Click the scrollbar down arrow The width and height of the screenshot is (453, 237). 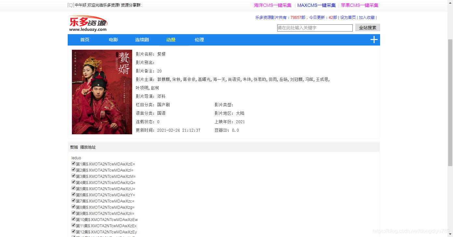click(x=450, y=234)
